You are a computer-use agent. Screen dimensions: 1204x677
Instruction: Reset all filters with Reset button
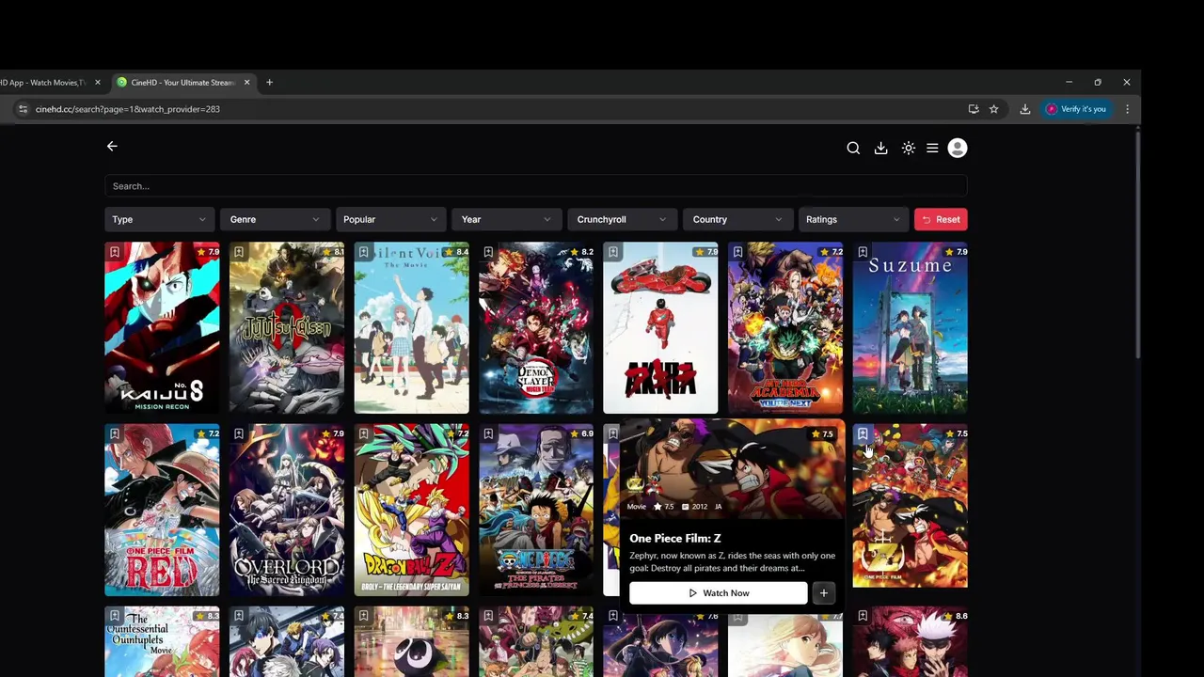[941, 219]
